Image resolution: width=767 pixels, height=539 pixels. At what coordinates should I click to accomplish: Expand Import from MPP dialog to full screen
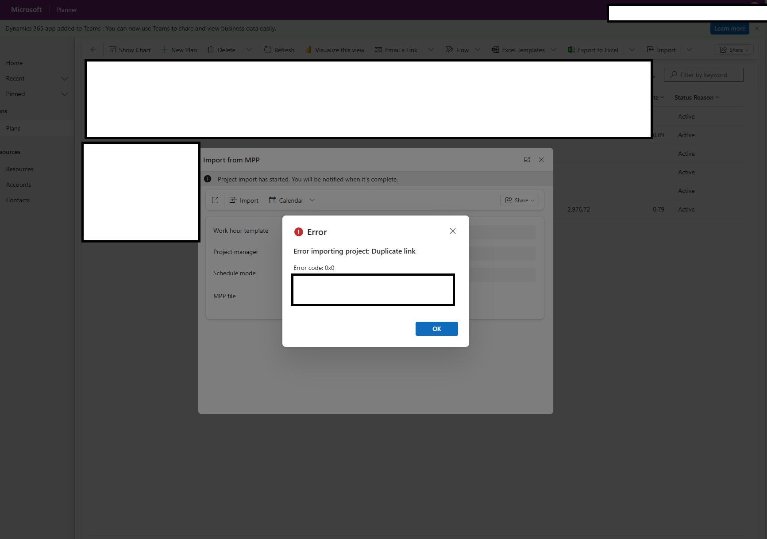pyautogui.click(x=527, y=160)
